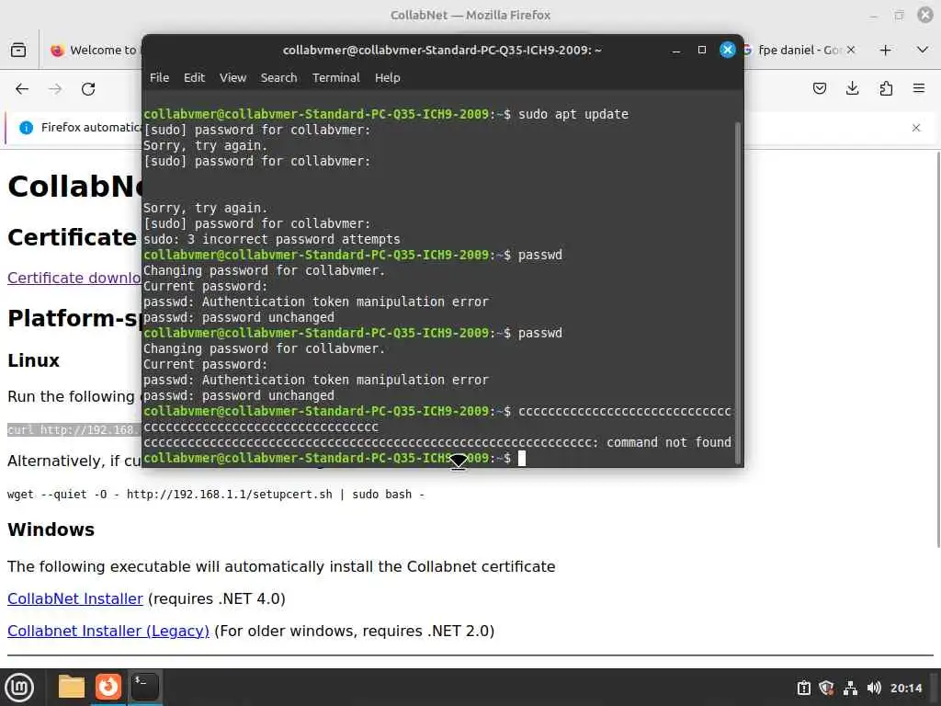Image resolution: width=941 pixels, height=706 pixels.
Task: Close the terminal window
Action: click(728, 50)
